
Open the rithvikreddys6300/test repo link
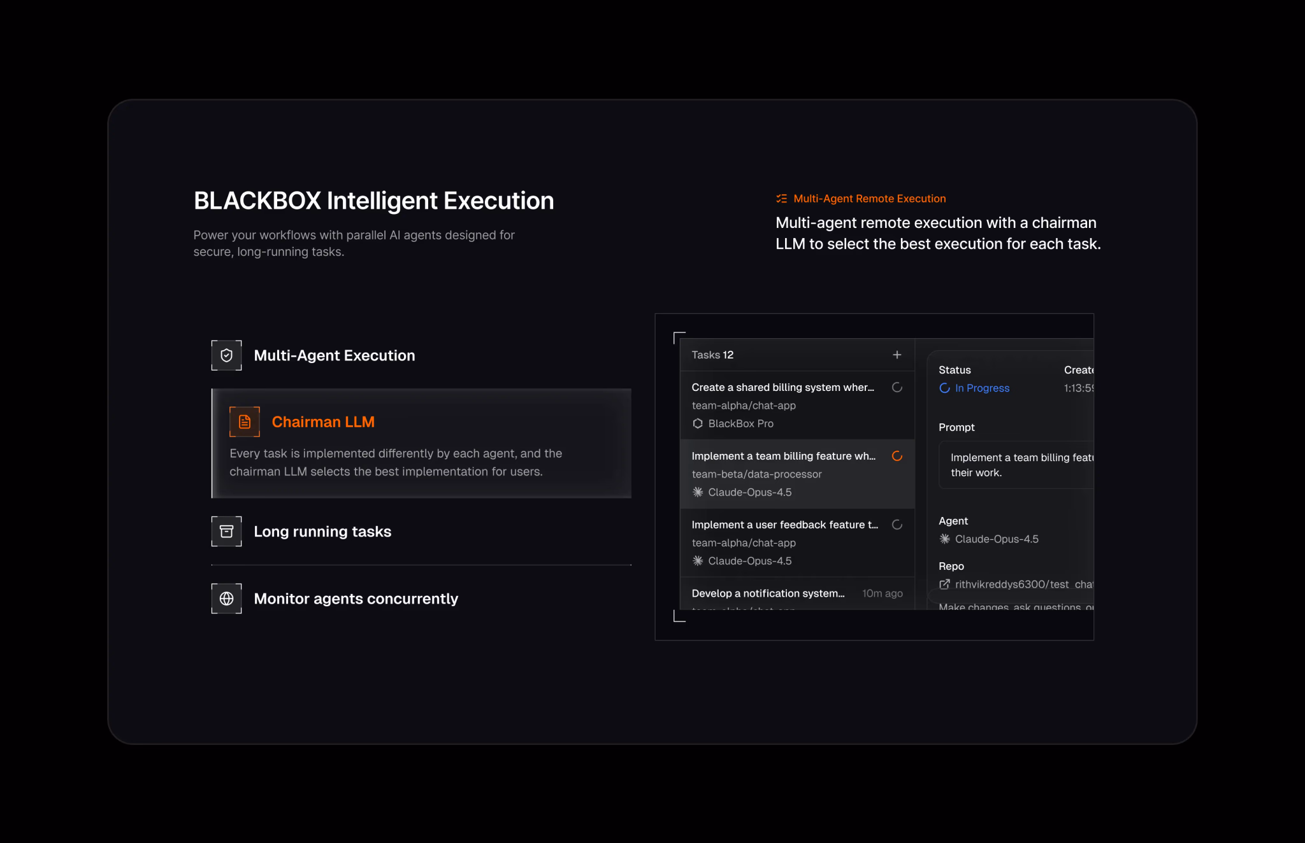(x=1024, y=584)
